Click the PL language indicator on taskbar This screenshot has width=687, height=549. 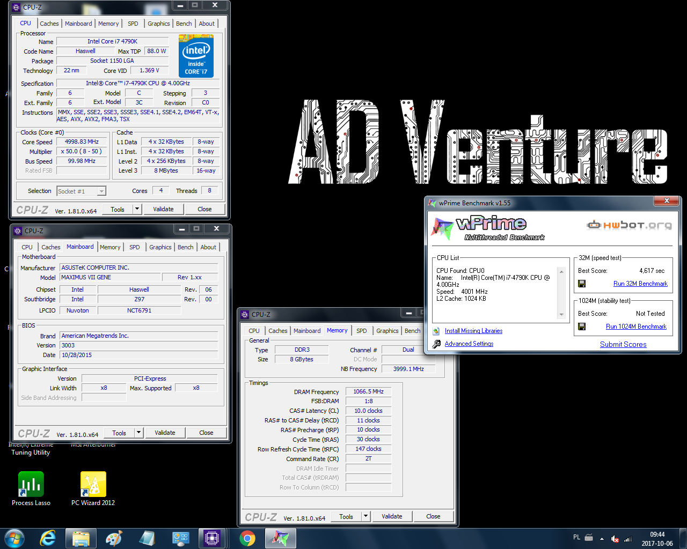pos(576,537)
